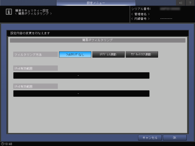The height and width of the screenshot is (146, 195).
Task: Open the 設定メニュー tab at top
Action: [x=96, y=3]
